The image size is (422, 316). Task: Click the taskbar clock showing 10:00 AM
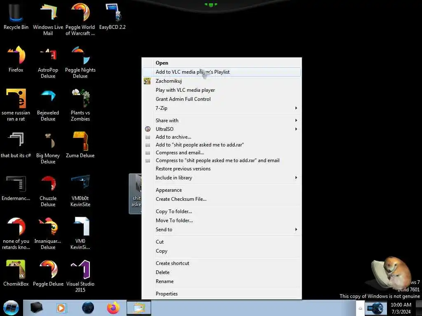point(401,308)
